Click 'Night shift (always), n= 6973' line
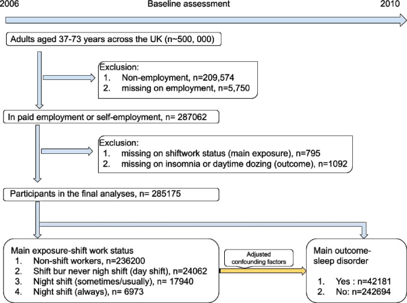Screen dimensions: 407x303 88,292
